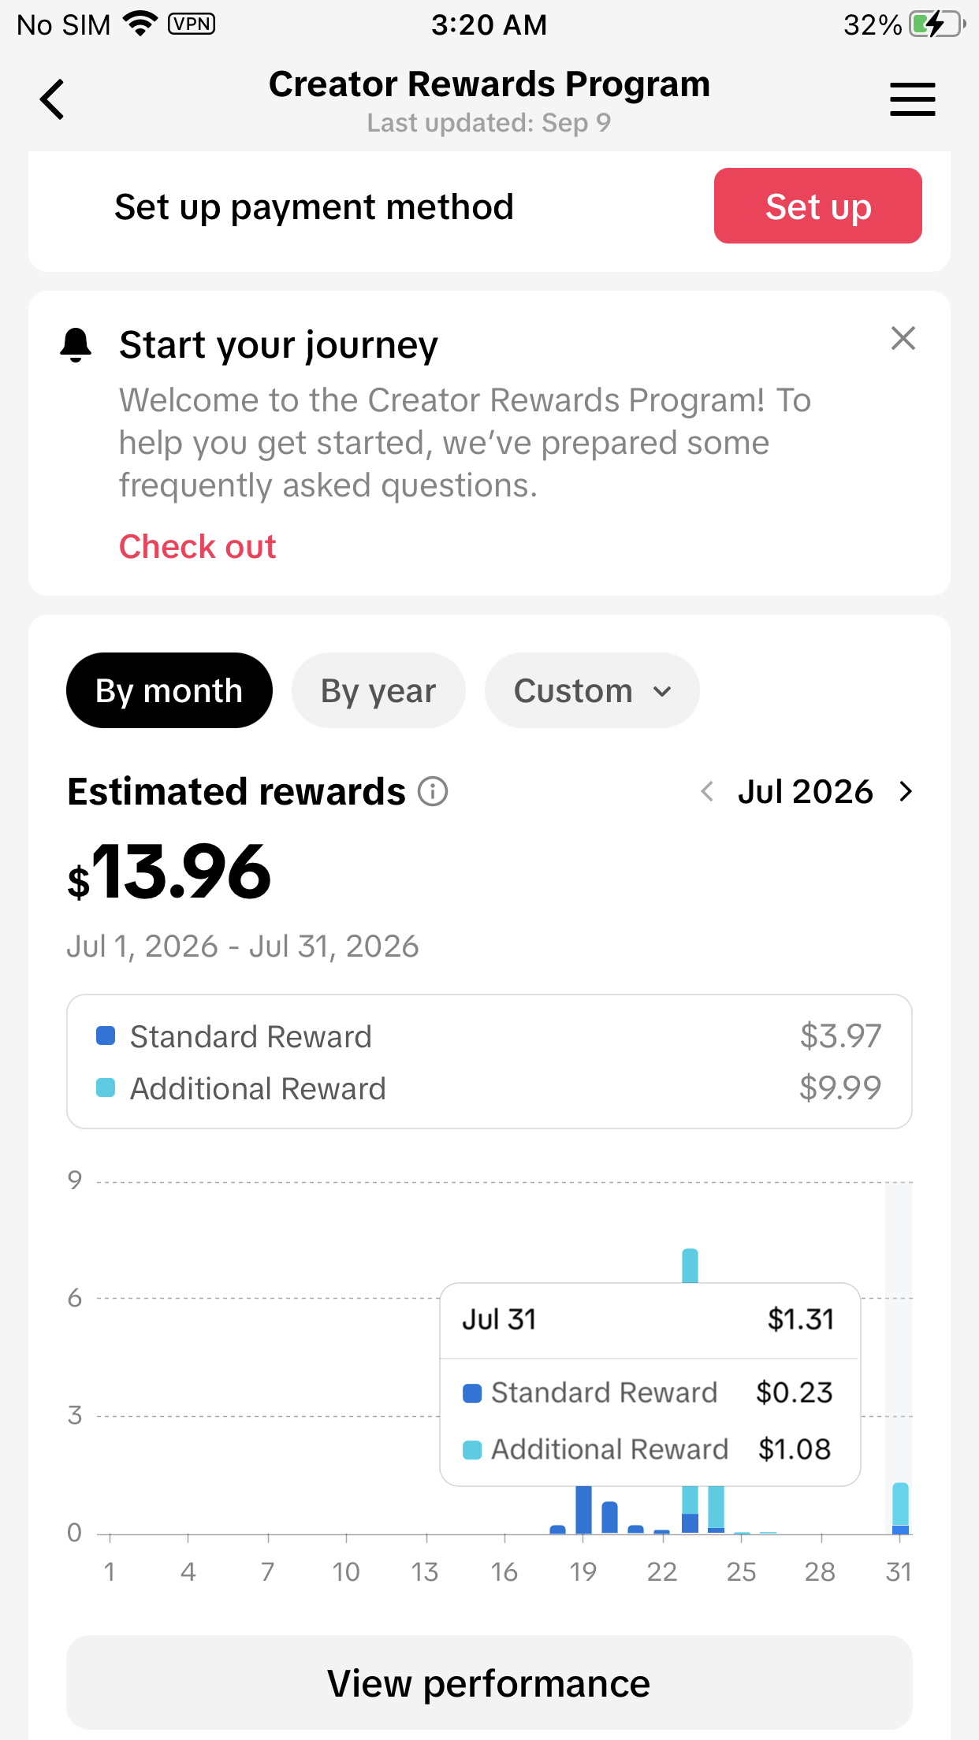Click the Set up payment button

pyautogui.click(x=817, y=206)
